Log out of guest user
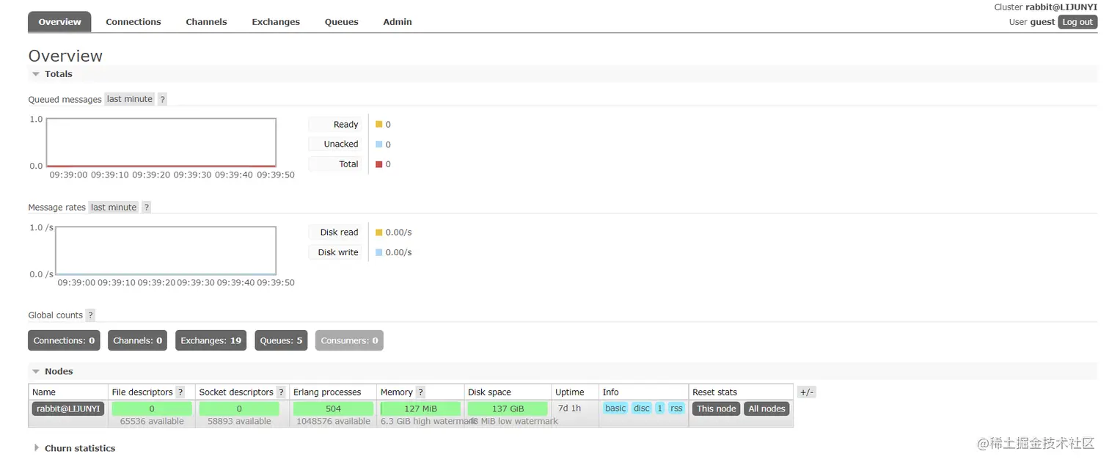The image size is (1109, 465). [x=1077, y=22]
